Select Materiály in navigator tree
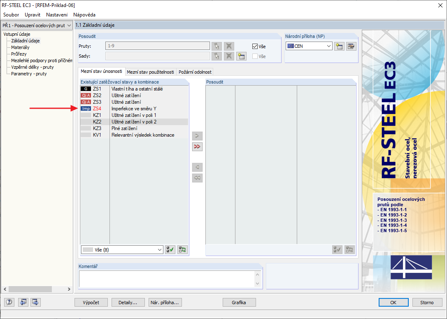 click(x=20, y=47)
